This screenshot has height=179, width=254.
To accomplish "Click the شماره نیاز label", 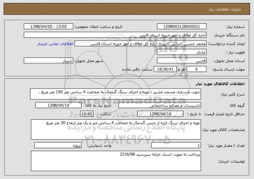I will tap(235, 27).
